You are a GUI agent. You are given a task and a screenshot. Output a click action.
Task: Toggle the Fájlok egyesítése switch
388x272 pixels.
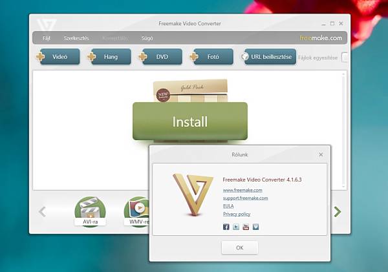345,58
